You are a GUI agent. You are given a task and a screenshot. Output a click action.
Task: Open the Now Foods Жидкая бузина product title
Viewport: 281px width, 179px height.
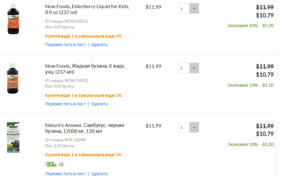(85, 69)
